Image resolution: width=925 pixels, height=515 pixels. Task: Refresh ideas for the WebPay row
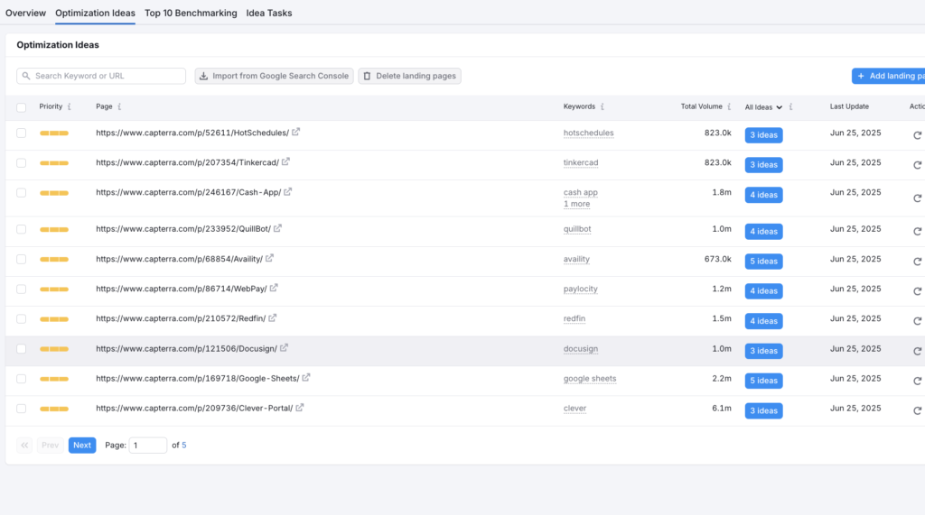[918, 291]
